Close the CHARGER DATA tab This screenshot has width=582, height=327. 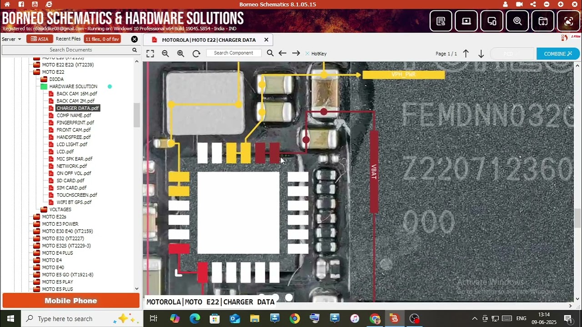(266, 40)
